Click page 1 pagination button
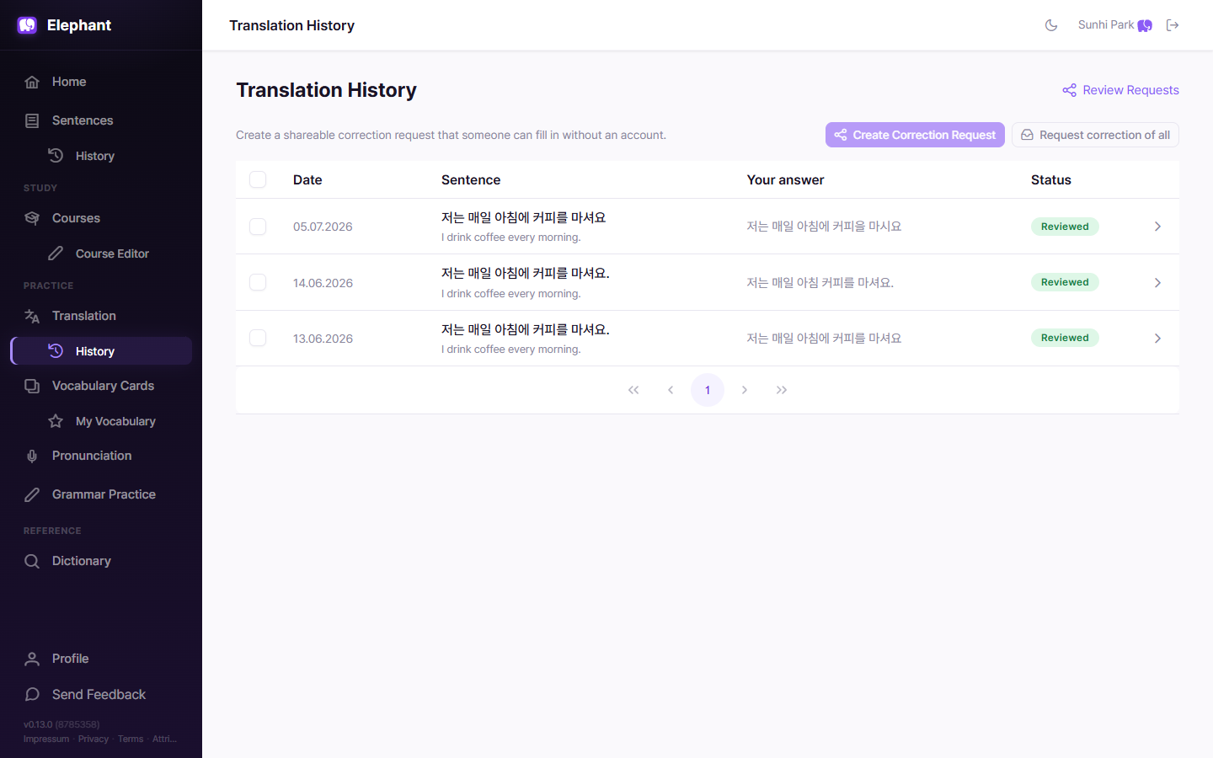The height and width of the screenshot is (758, 1213). [x=708, y=390]
